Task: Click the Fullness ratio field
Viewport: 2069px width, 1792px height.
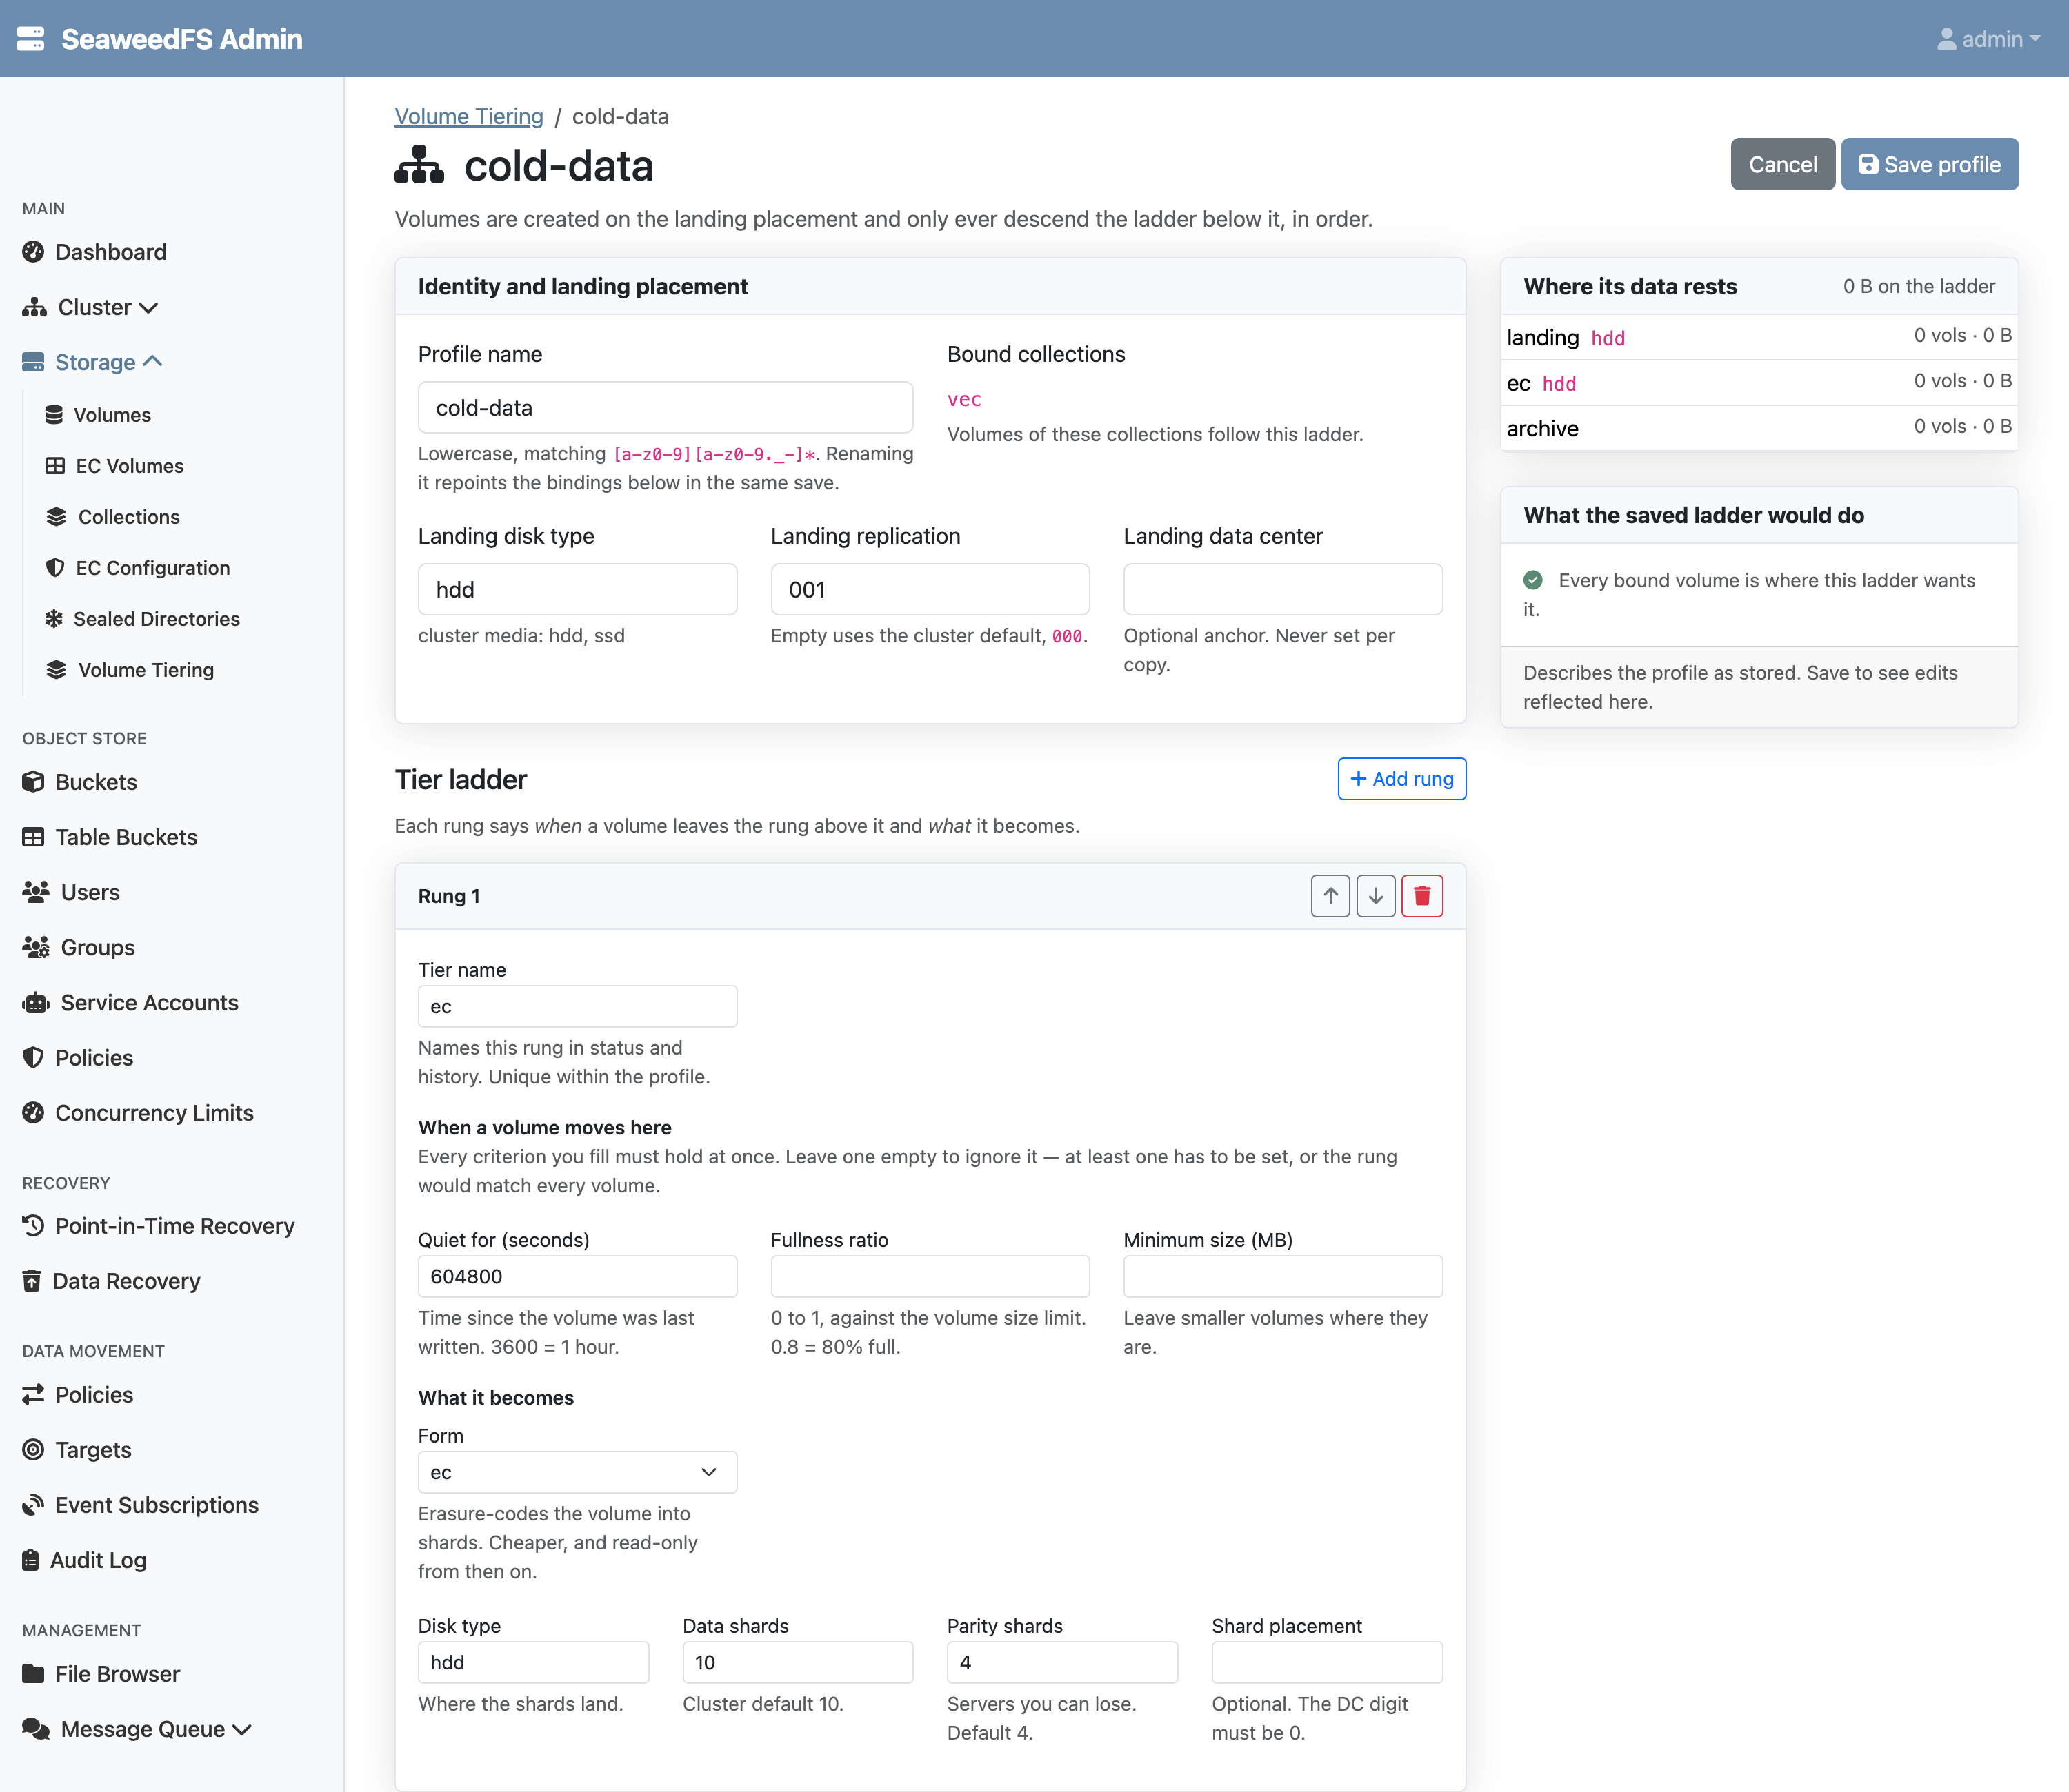Action: [930, 1277]
